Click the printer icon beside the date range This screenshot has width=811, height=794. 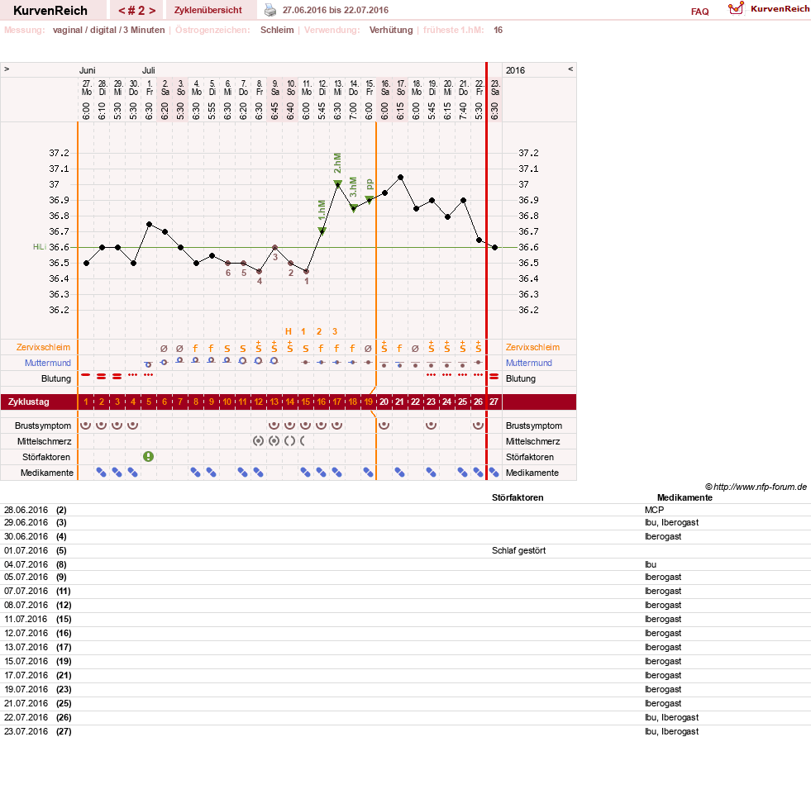point(270,10)
